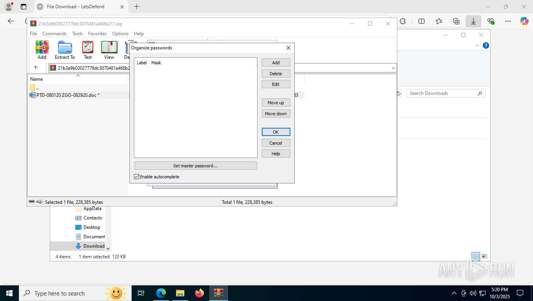
Task: Click the key icon in WinRAR status bar
Action: pos(39,202)
